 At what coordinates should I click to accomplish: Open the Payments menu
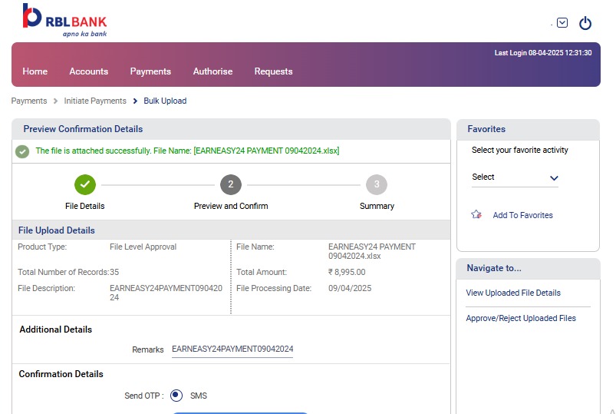[150, 71]
